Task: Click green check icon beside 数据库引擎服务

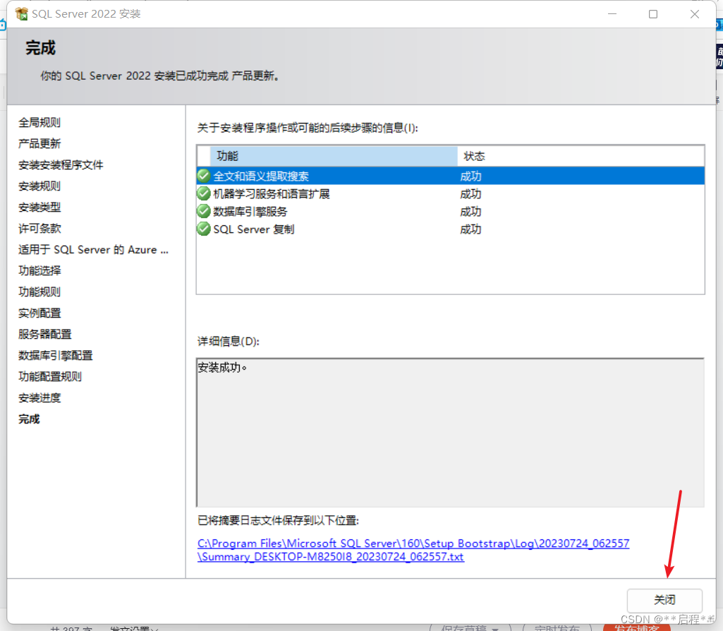Action: (x=203, y=211)
